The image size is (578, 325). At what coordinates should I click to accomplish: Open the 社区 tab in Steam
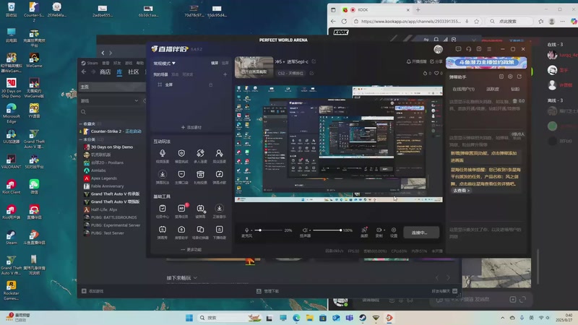(133, 71)
